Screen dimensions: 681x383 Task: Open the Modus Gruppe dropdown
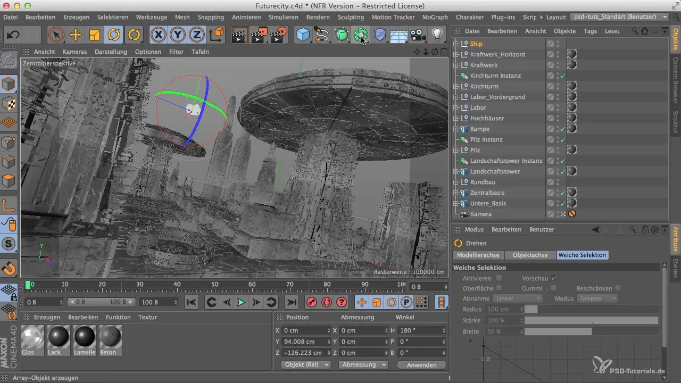597,298
